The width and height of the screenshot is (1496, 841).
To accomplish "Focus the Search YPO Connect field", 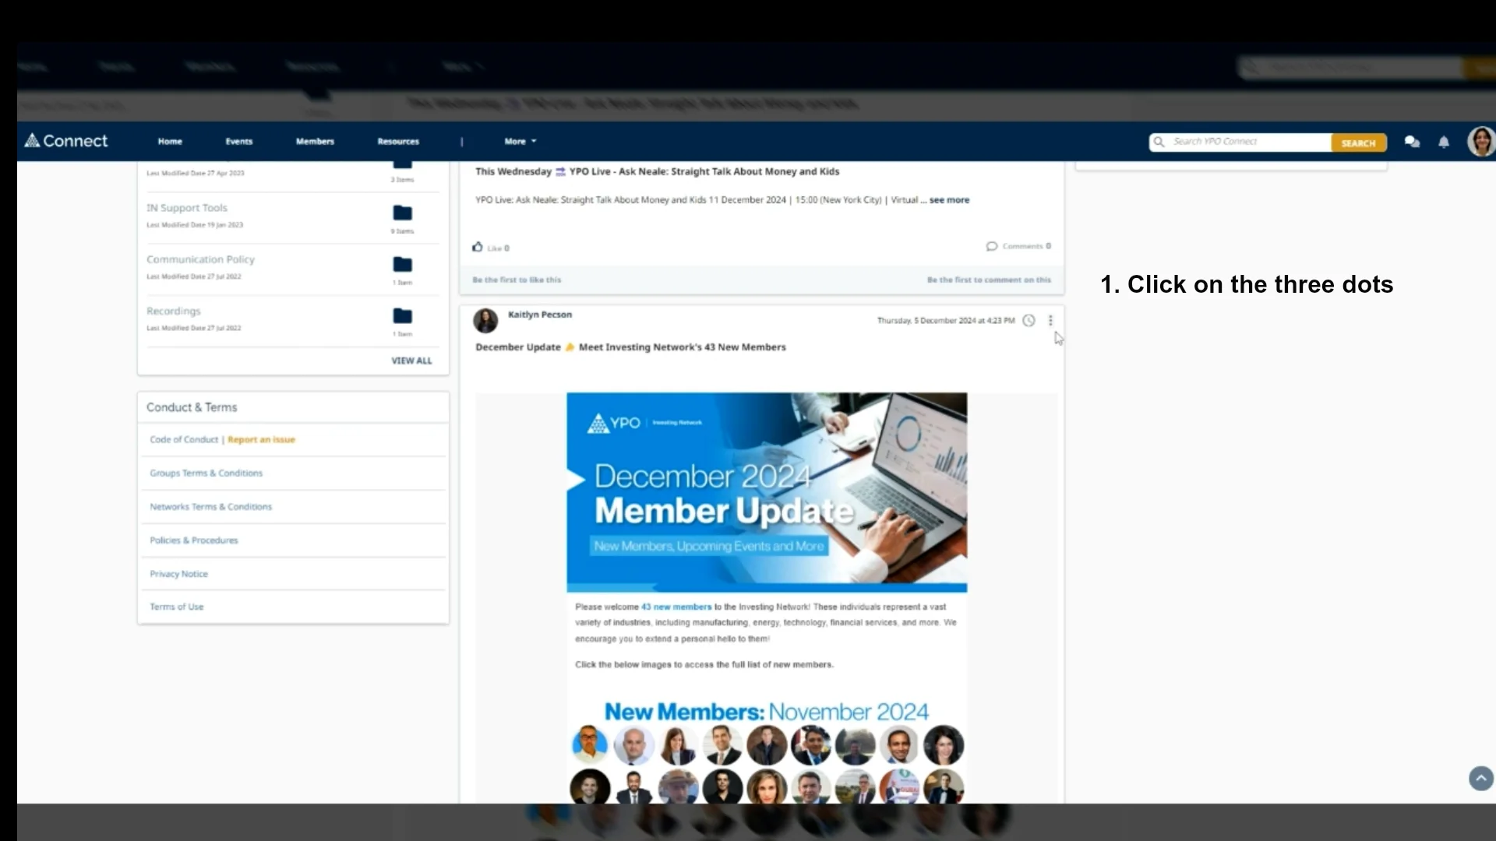I will [x=1240, y=142].
